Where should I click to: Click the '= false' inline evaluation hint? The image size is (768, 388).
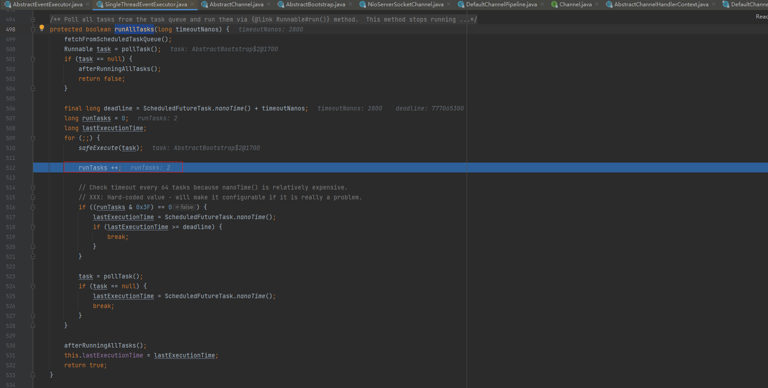click(184, 207)
